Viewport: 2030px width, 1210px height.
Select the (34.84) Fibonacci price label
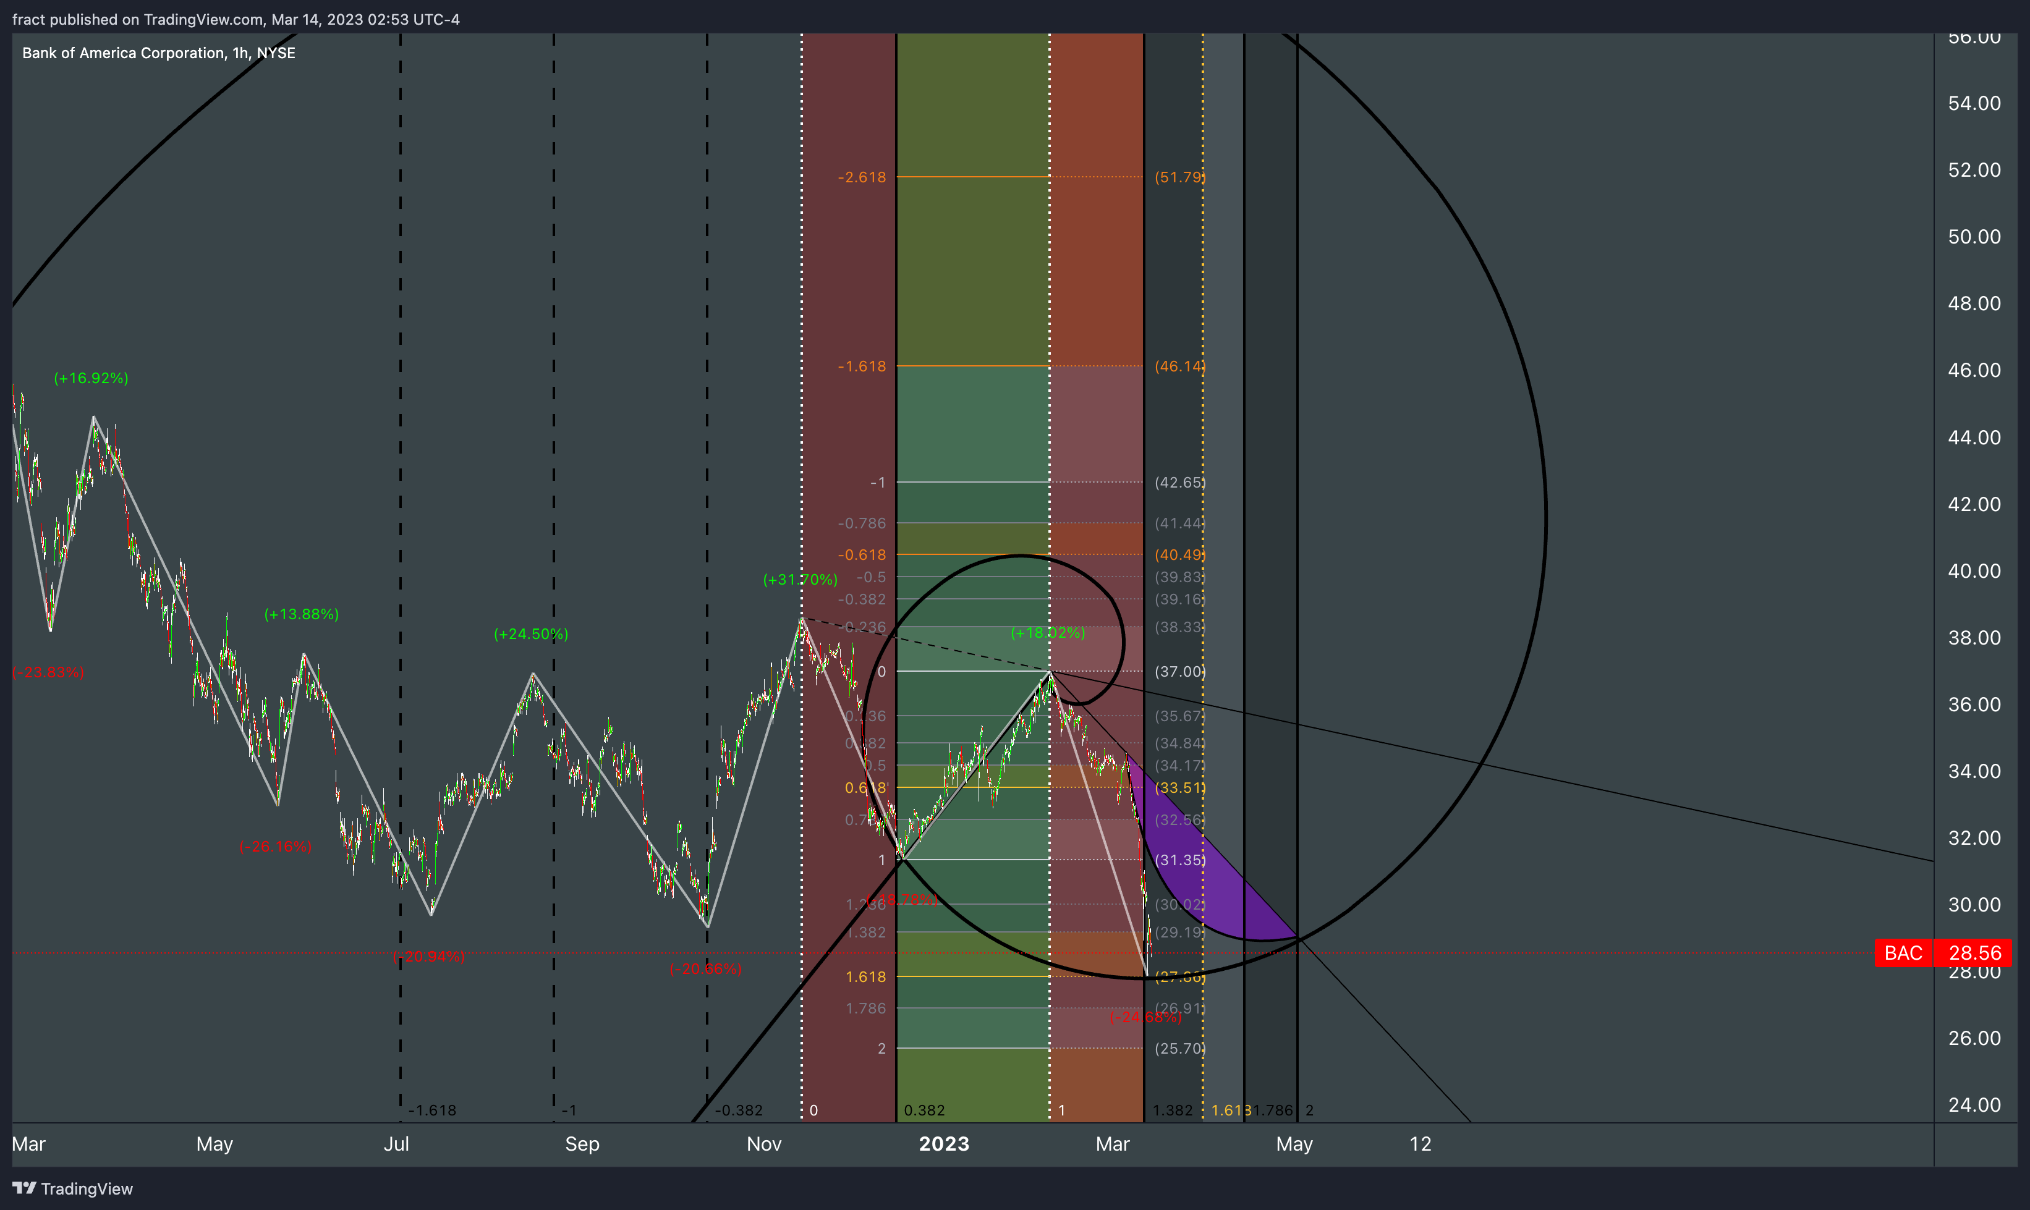point(1179,743)
